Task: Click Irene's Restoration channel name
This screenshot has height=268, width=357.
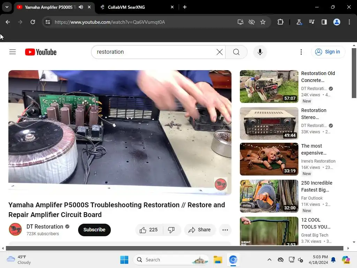Action: point(318,161)
